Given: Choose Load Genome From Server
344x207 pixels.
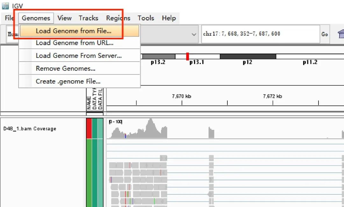Looking at the screenshot, I should [x=79, y=56].
